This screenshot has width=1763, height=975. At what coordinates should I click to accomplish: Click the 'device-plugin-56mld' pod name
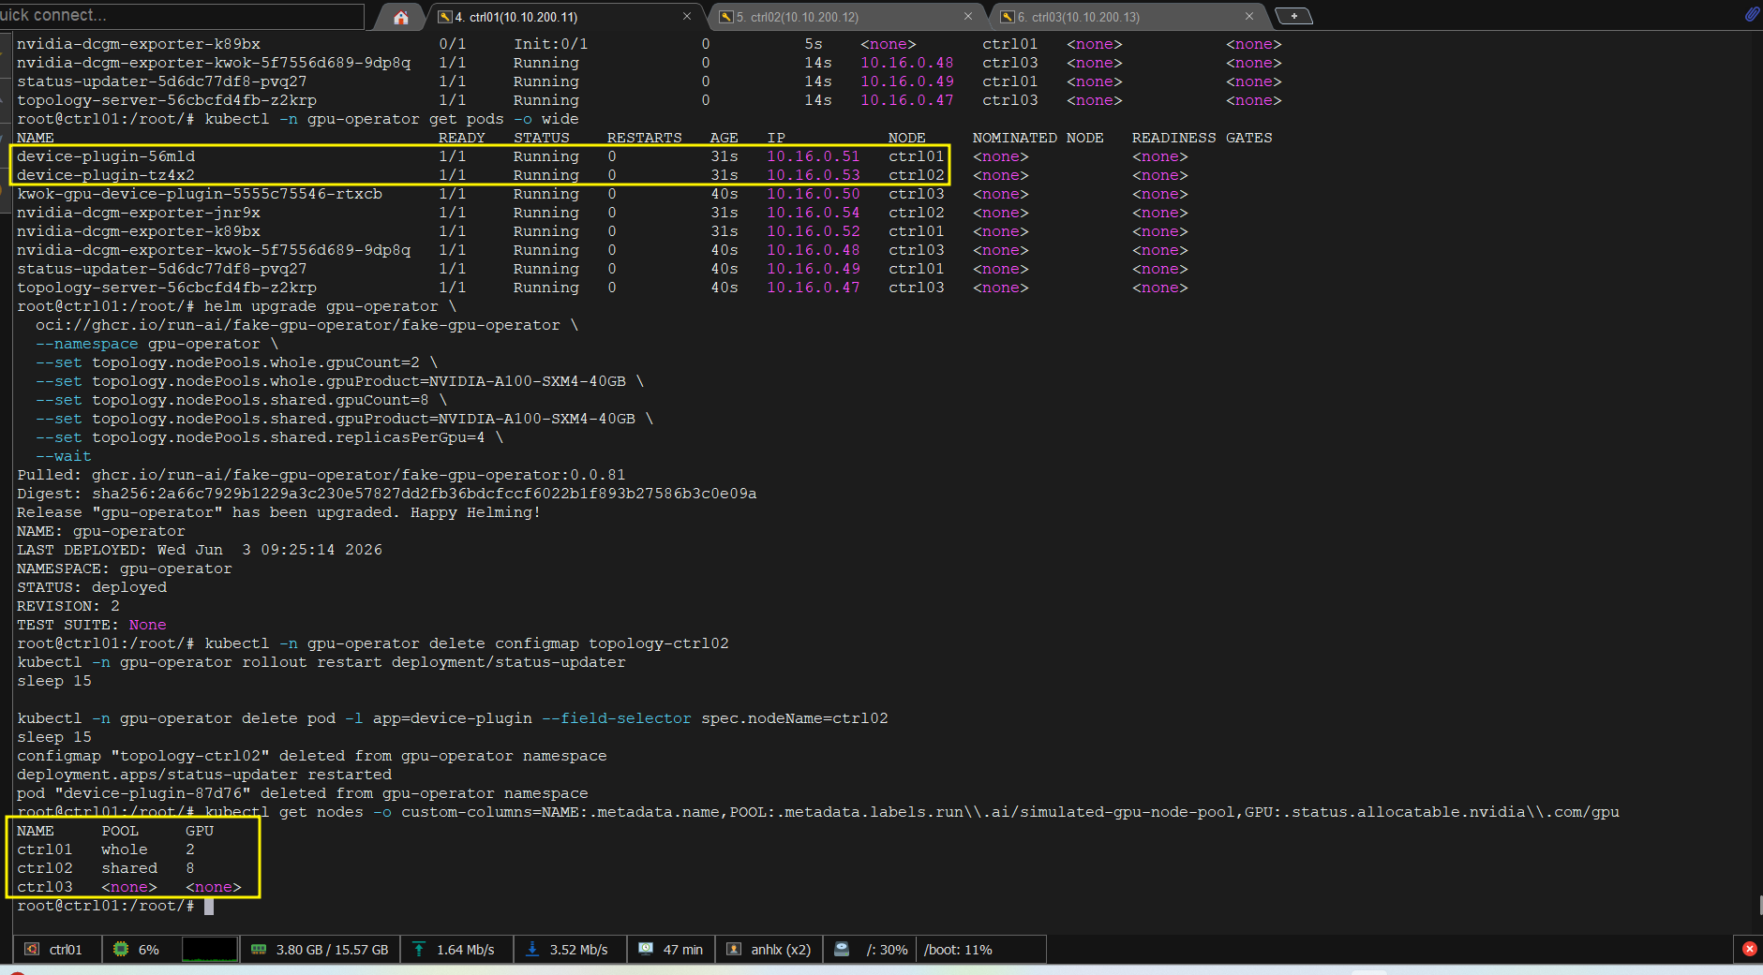106,156
